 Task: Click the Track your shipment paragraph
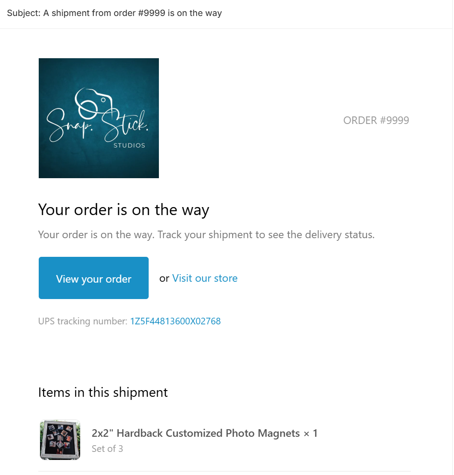pyautogui.click(x=207, y=235)
